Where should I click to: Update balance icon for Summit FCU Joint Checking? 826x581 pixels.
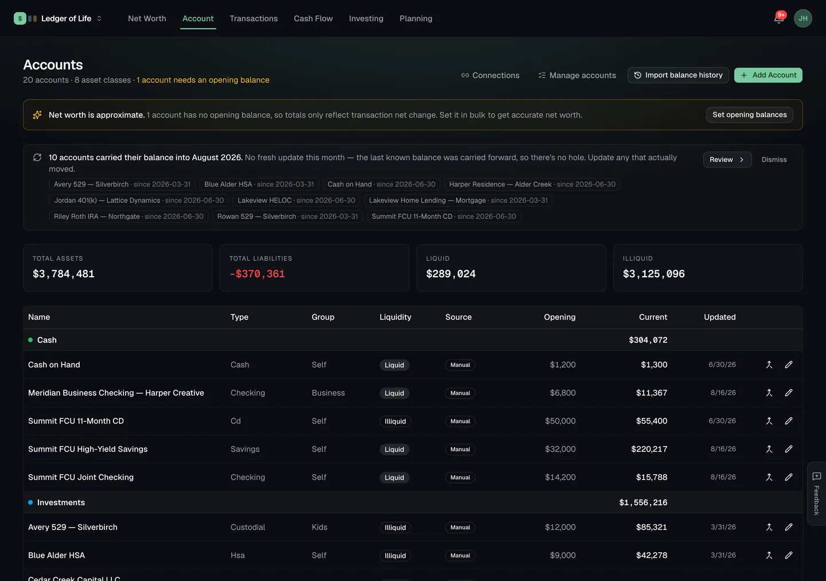click(x=769, y=477)
